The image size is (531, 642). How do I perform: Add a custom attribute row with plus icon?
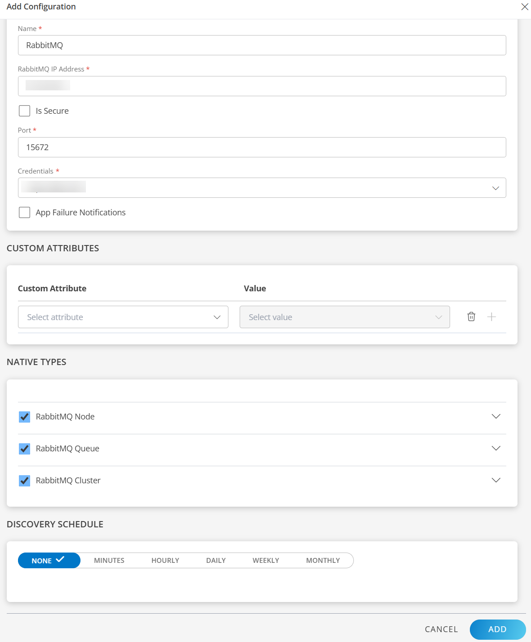(491, 317)
